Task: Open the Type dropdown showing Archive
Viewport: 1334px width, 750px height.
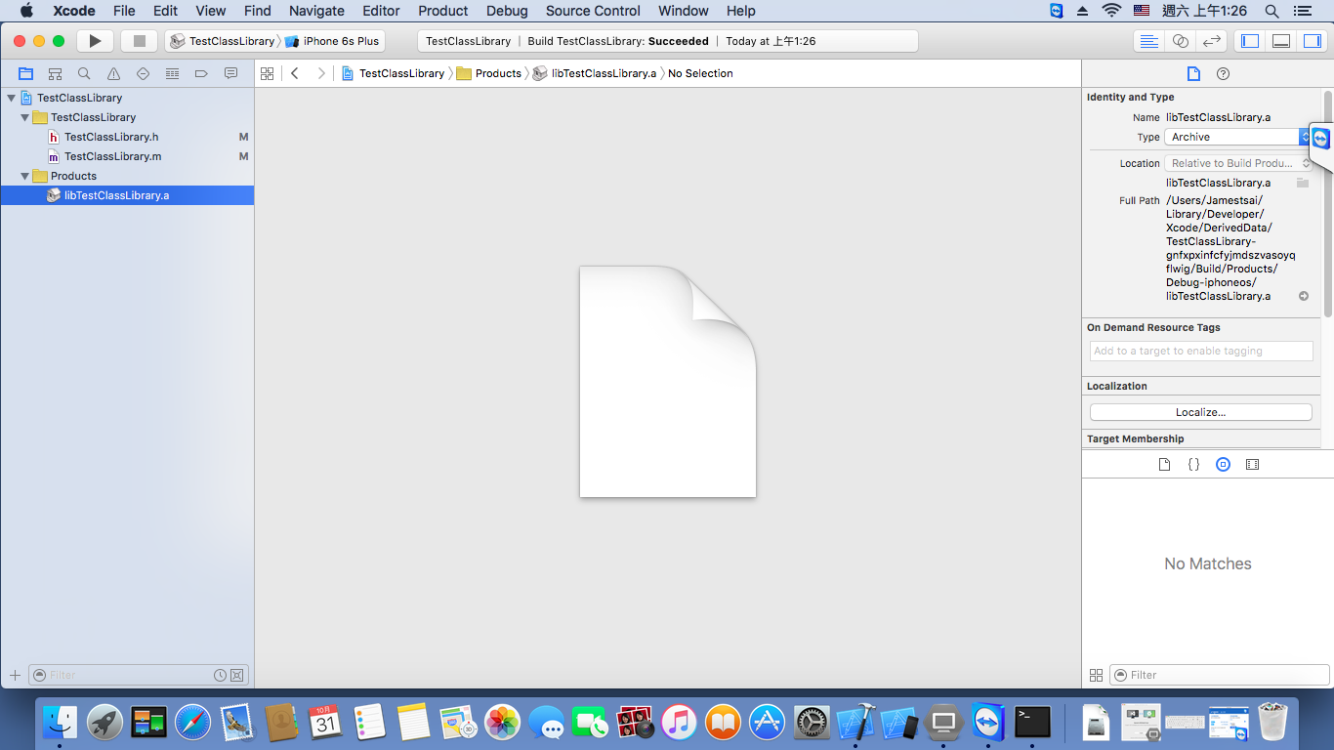Action: coord(1238,137)
